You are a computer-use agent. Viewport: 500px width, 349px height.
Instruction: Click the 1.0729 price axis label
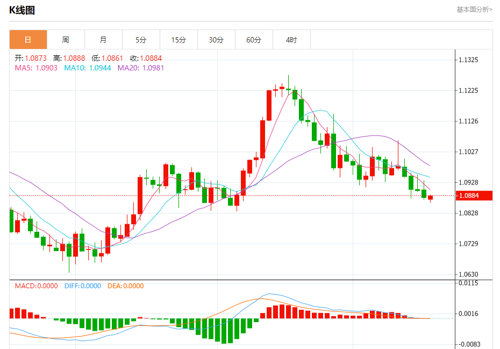[468, 244]
